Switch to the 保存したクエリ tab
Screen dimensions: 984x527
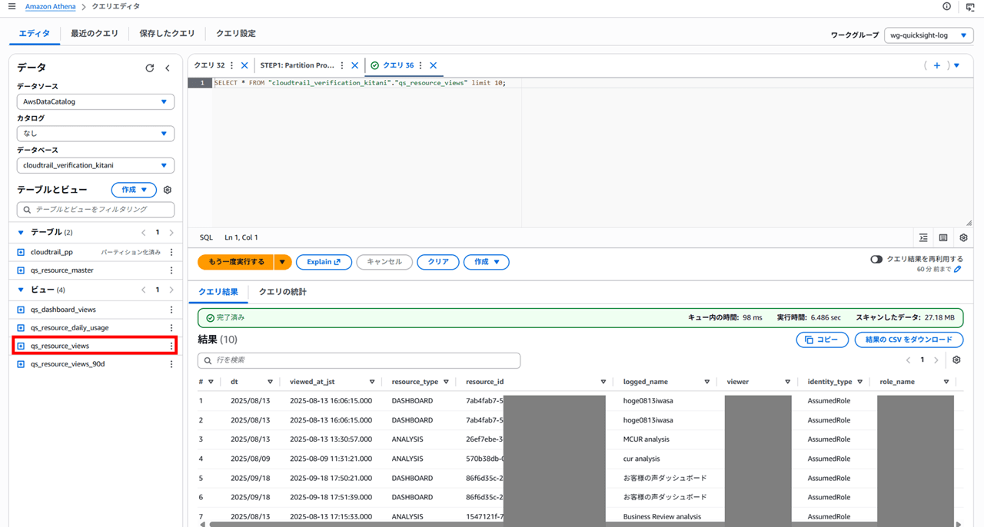(x=167, y=34)
